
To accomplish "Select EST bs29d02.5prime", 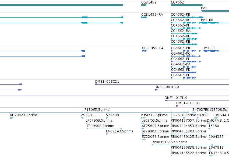I will tap(155, 132).
